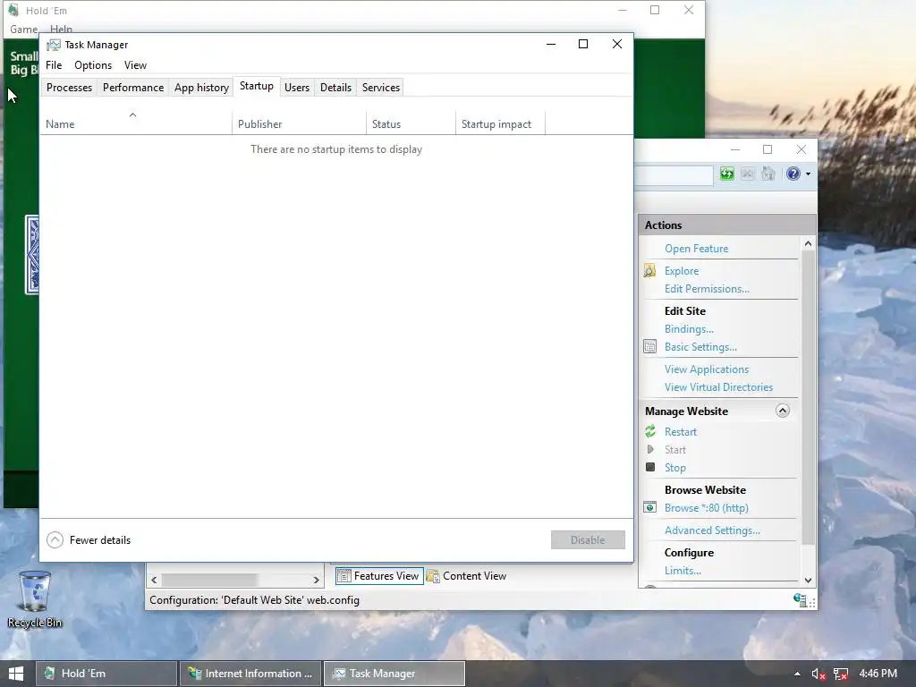Sort by the Name column header
The width and height of the screenshot is (916, 687).
click(136, 123)
